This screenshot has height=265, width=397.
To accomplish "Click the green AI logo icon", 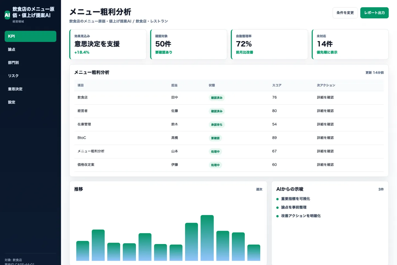I will 7,15.
